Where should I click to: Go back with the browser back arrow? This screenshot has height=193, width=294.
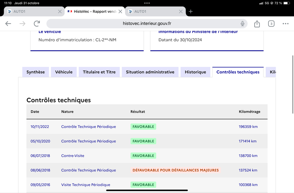8,24
